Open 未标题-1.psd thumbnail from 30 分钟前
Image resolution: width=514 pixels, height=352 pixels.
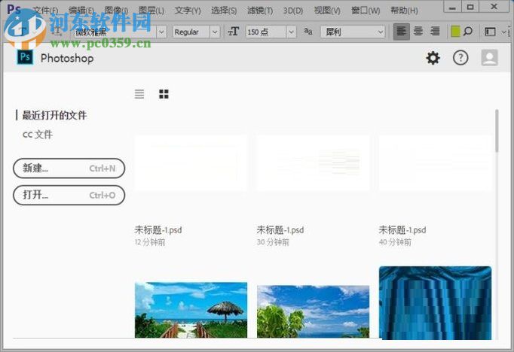(313, 163)
